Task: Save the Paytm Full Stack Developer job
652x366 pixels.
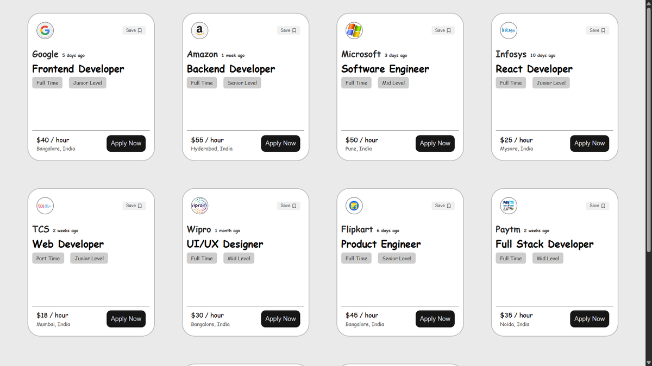Action: click(597, 206)
